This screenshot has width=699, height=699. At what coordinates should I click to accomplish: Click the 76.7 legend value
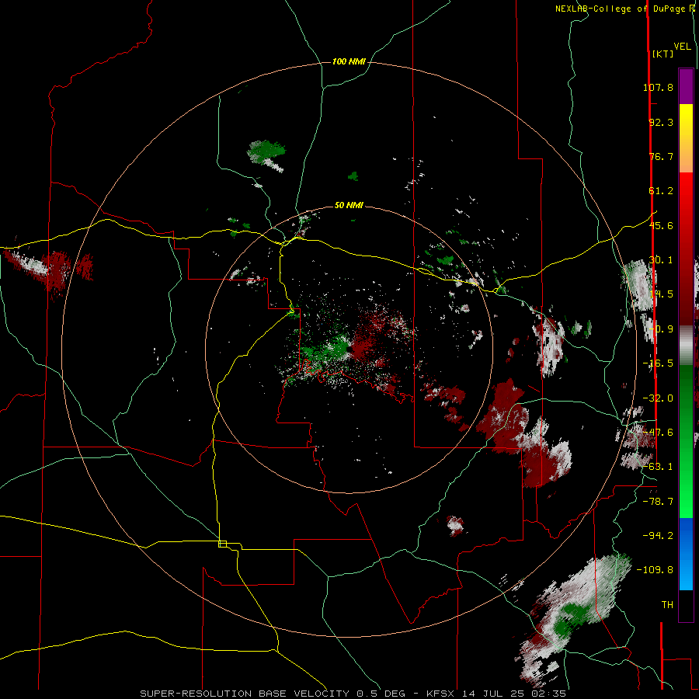[x=661, y=156]
